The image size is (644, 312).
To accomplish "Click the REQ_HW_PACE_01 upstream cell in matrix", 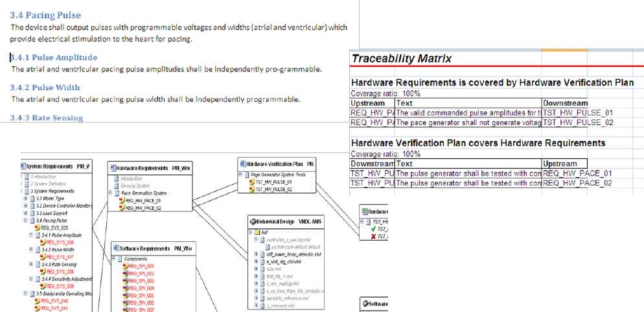I will 565,173.
